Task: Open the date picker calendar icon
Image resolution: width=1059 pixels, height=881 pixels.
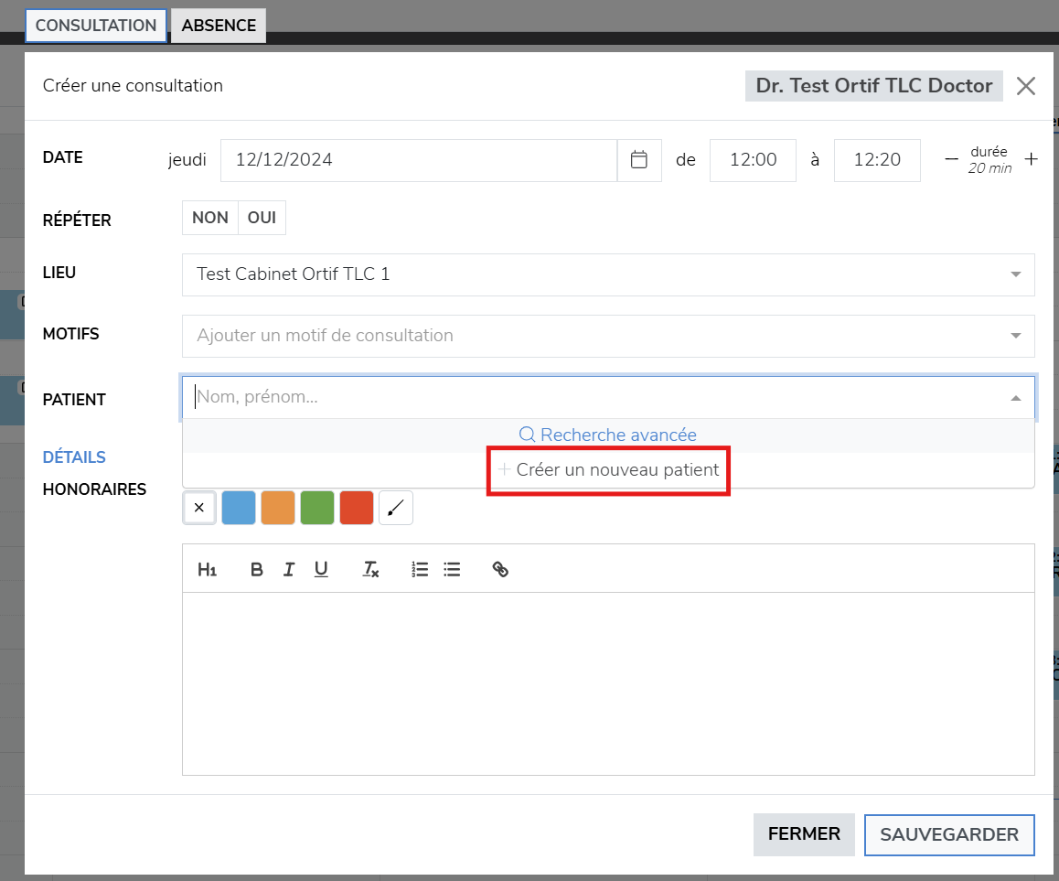Action: 639,160
